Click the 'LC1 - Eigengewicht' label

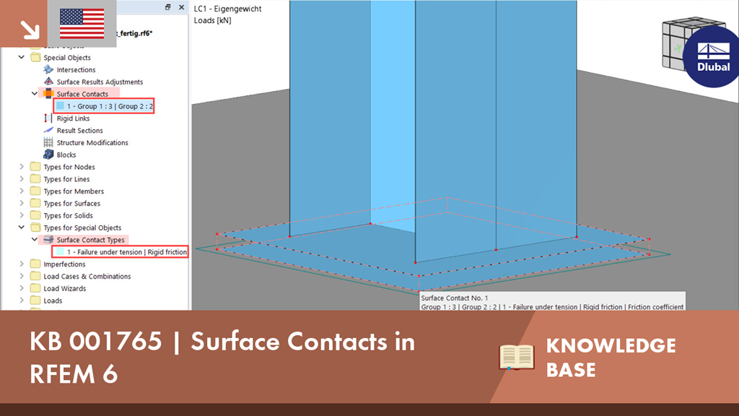(227, 9)
